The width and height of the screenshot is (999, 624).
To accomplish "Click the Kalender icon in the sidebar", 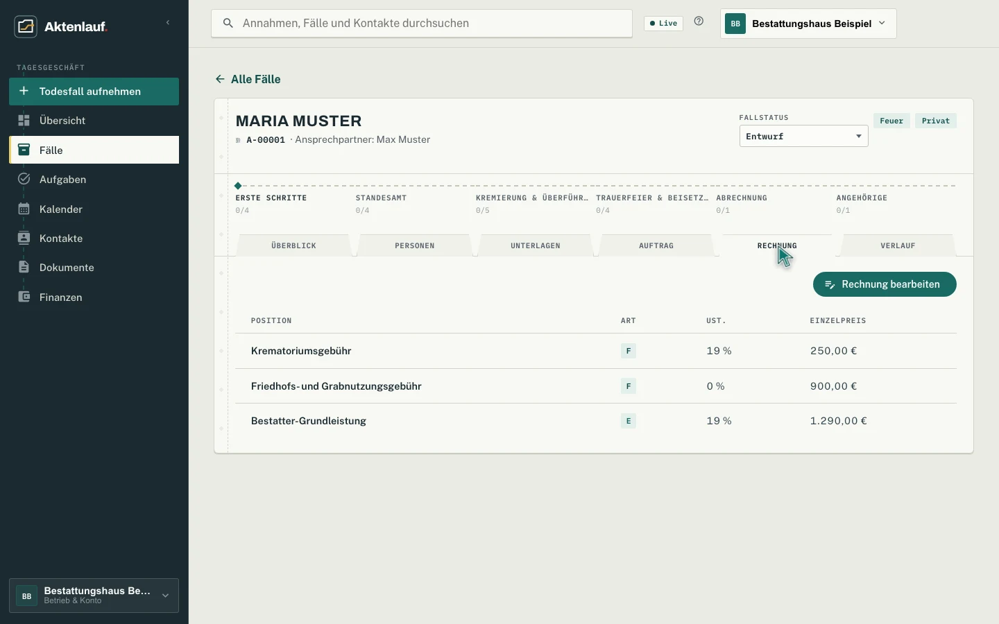I will [24, 209].
